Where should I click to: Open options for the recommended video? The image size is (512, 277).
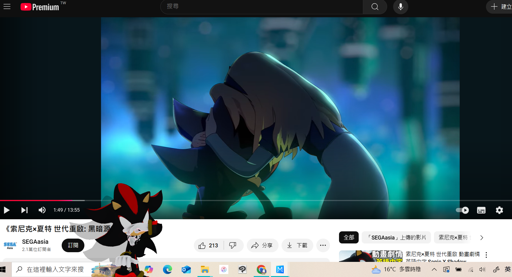486,255
